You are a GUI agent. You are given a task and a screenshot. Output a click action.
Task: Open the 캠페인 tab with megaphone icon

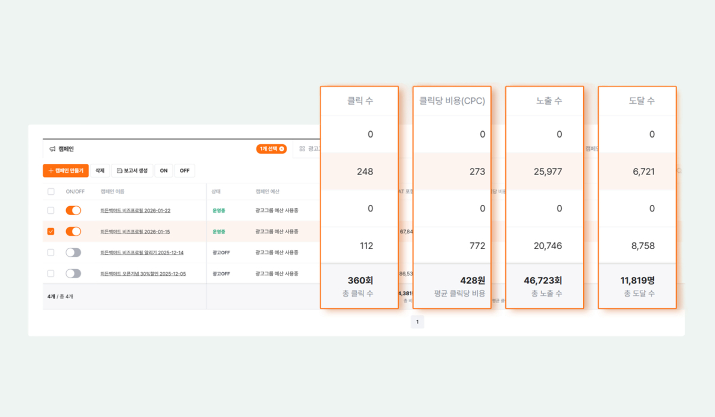coord(61,149)
